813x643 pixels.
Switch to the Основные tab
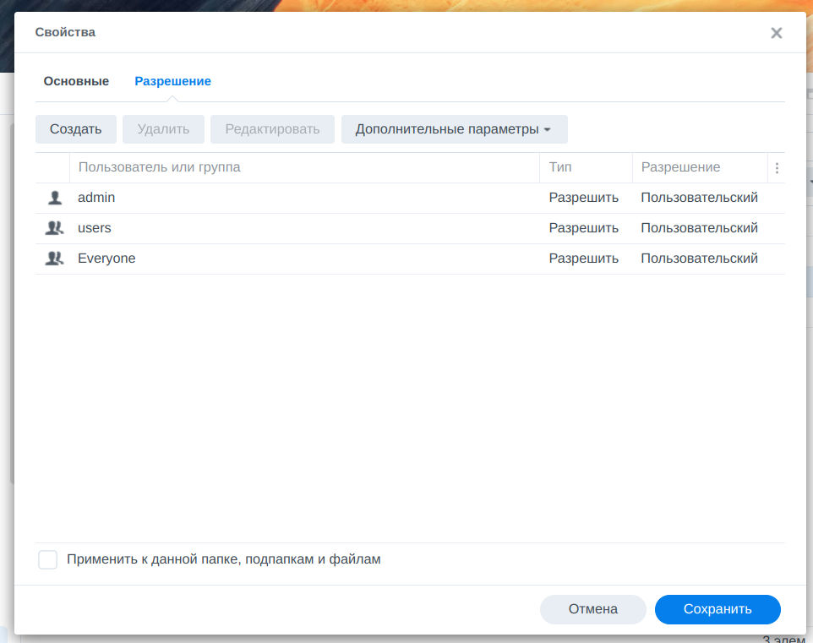(76, 81)
